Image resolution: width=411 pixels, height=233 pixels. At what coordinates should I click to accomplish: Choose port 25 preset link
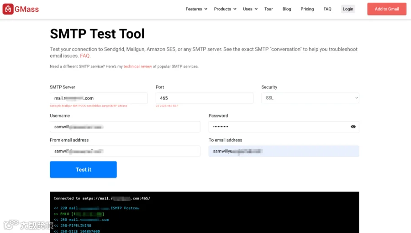point(157,106)
